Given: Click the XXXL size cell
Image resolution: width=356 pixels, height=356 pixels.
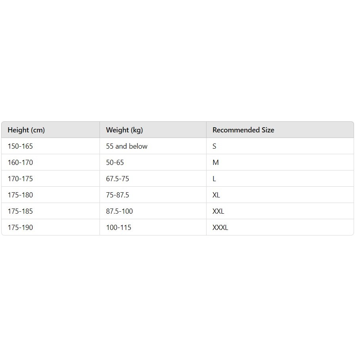Looking at the screenshot, I should tap(280, 227).
